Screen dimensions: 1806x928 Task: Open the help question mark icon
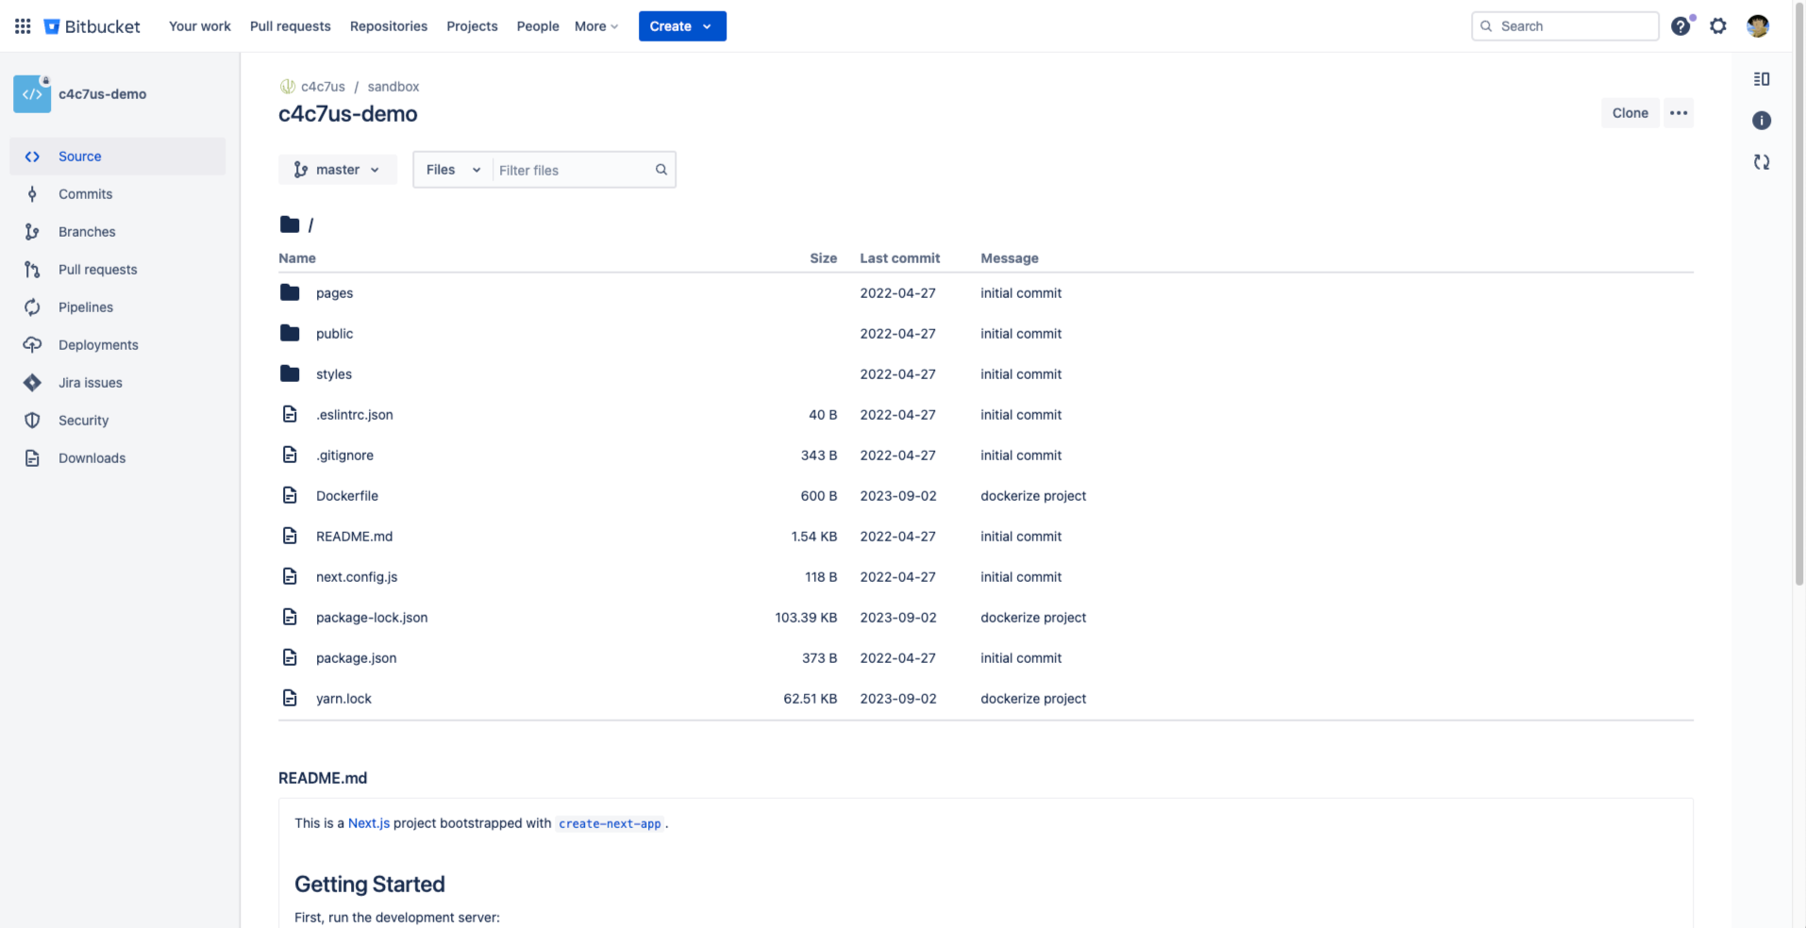1681,26
